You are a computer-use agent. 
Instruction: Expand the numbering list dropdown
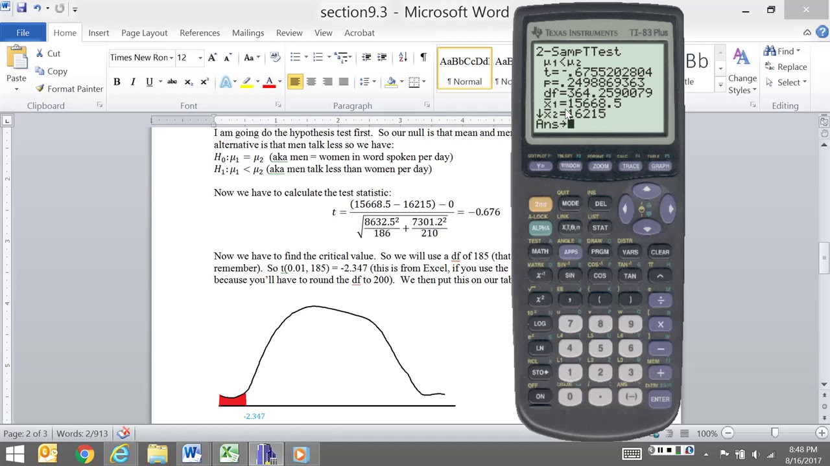pyautogui.click(x=329, y=58)
